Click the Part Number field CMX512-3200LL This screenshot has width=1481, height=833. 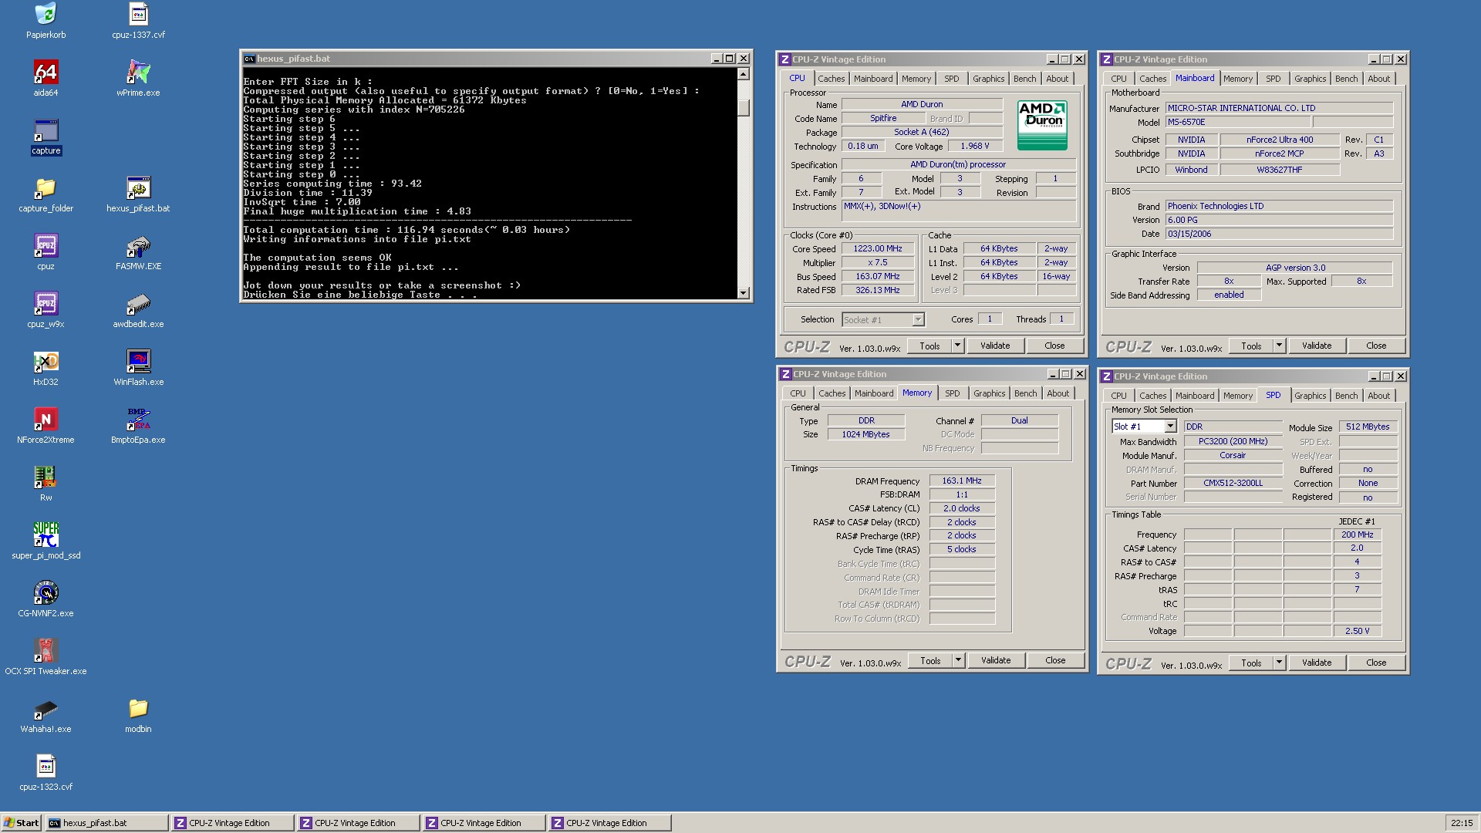[x=1233, y=484]
